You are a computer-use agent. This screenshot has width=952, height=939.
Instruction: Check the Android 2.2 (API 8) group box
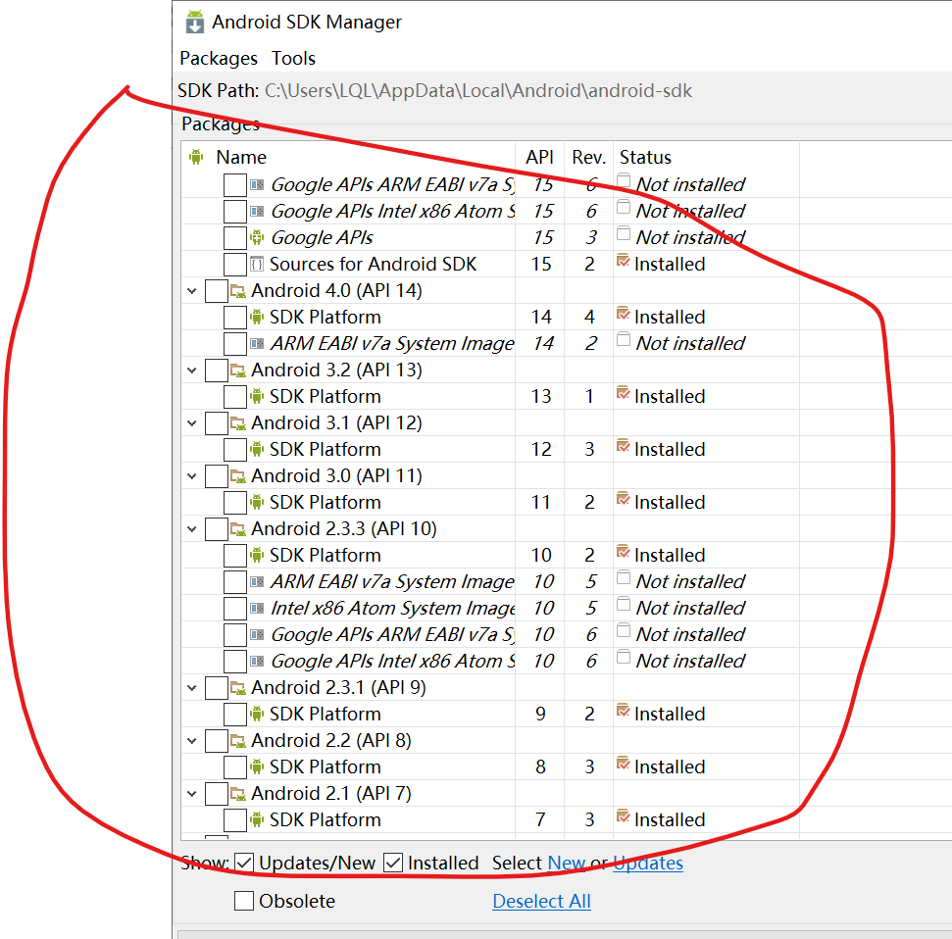point(217,741)
